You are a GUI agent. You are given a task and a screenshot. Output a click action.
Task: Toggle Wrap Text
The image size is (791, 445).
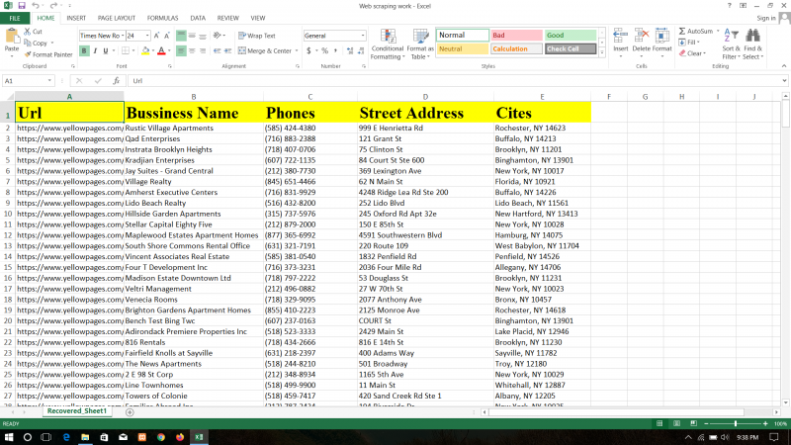tap(255, 36)
